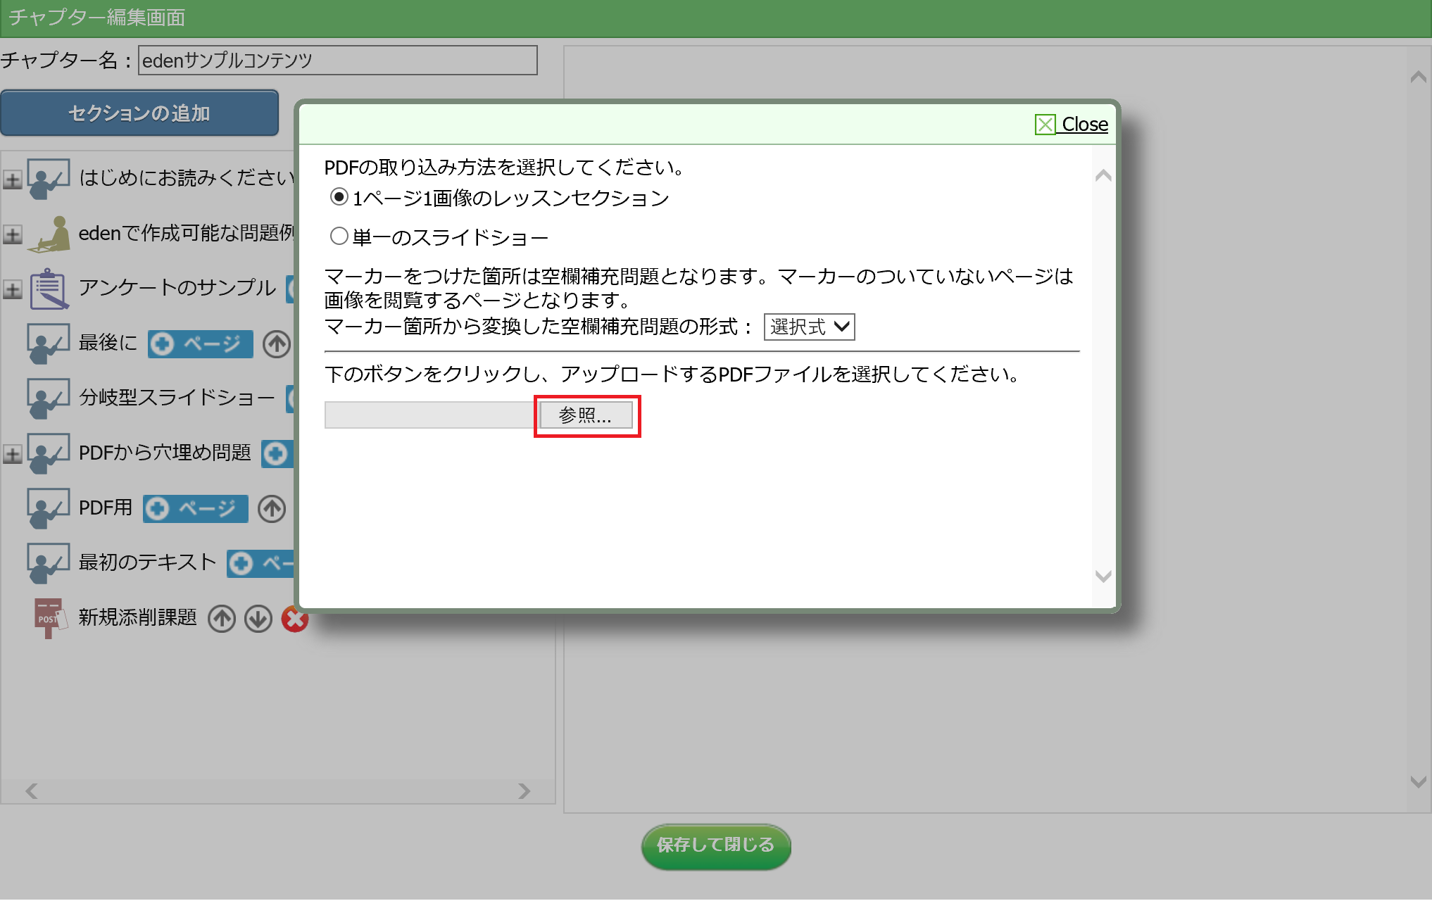Expand the edenで作成可能な問題例 tree node
This screenshot has height=901, width=1432.
[x=12, y=234]
